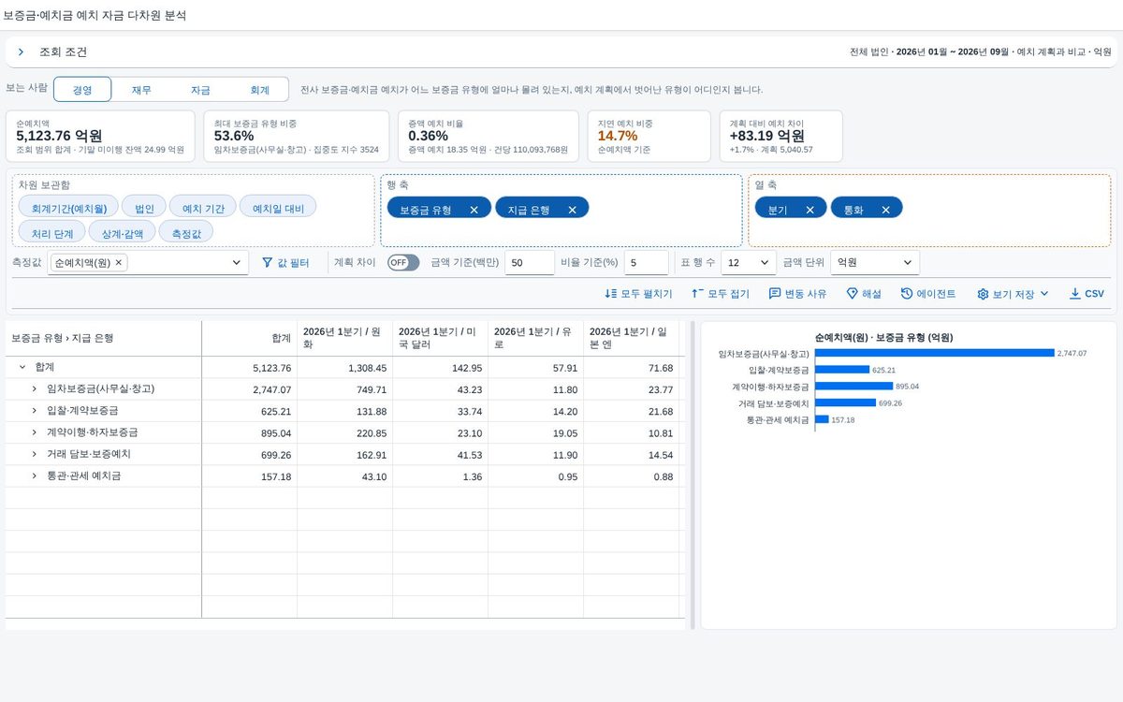Click the 계약이행·하자보증금 chart bar

(x=853, y=386)
